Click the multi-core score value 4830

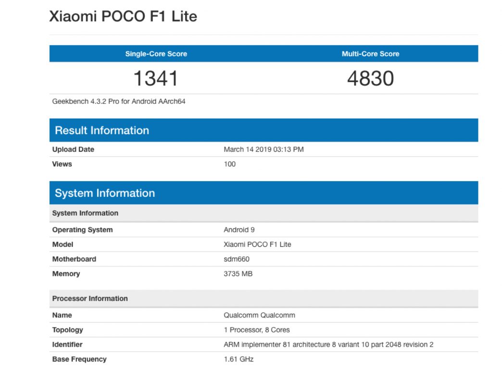tap(370, 79)
